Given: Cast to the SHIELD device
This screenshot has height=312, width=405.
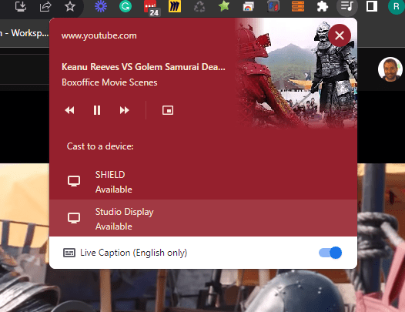Looking at the screenshot, I should click(203, 181).
